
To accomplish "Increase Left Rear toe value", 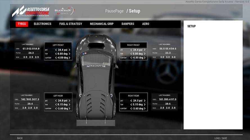I will 69,105.
